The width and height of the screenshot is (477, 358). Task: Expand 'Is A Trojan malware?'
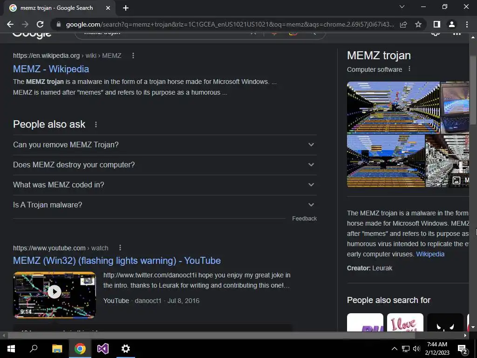tap(164, 205)
